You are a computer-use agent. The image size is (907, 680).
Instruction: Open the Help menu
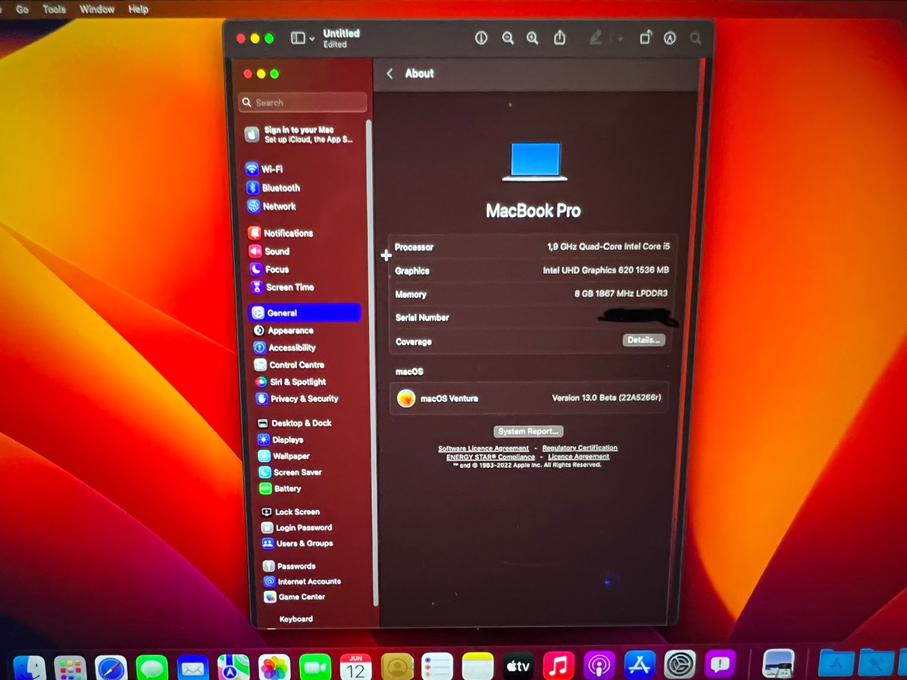point(138,9)
